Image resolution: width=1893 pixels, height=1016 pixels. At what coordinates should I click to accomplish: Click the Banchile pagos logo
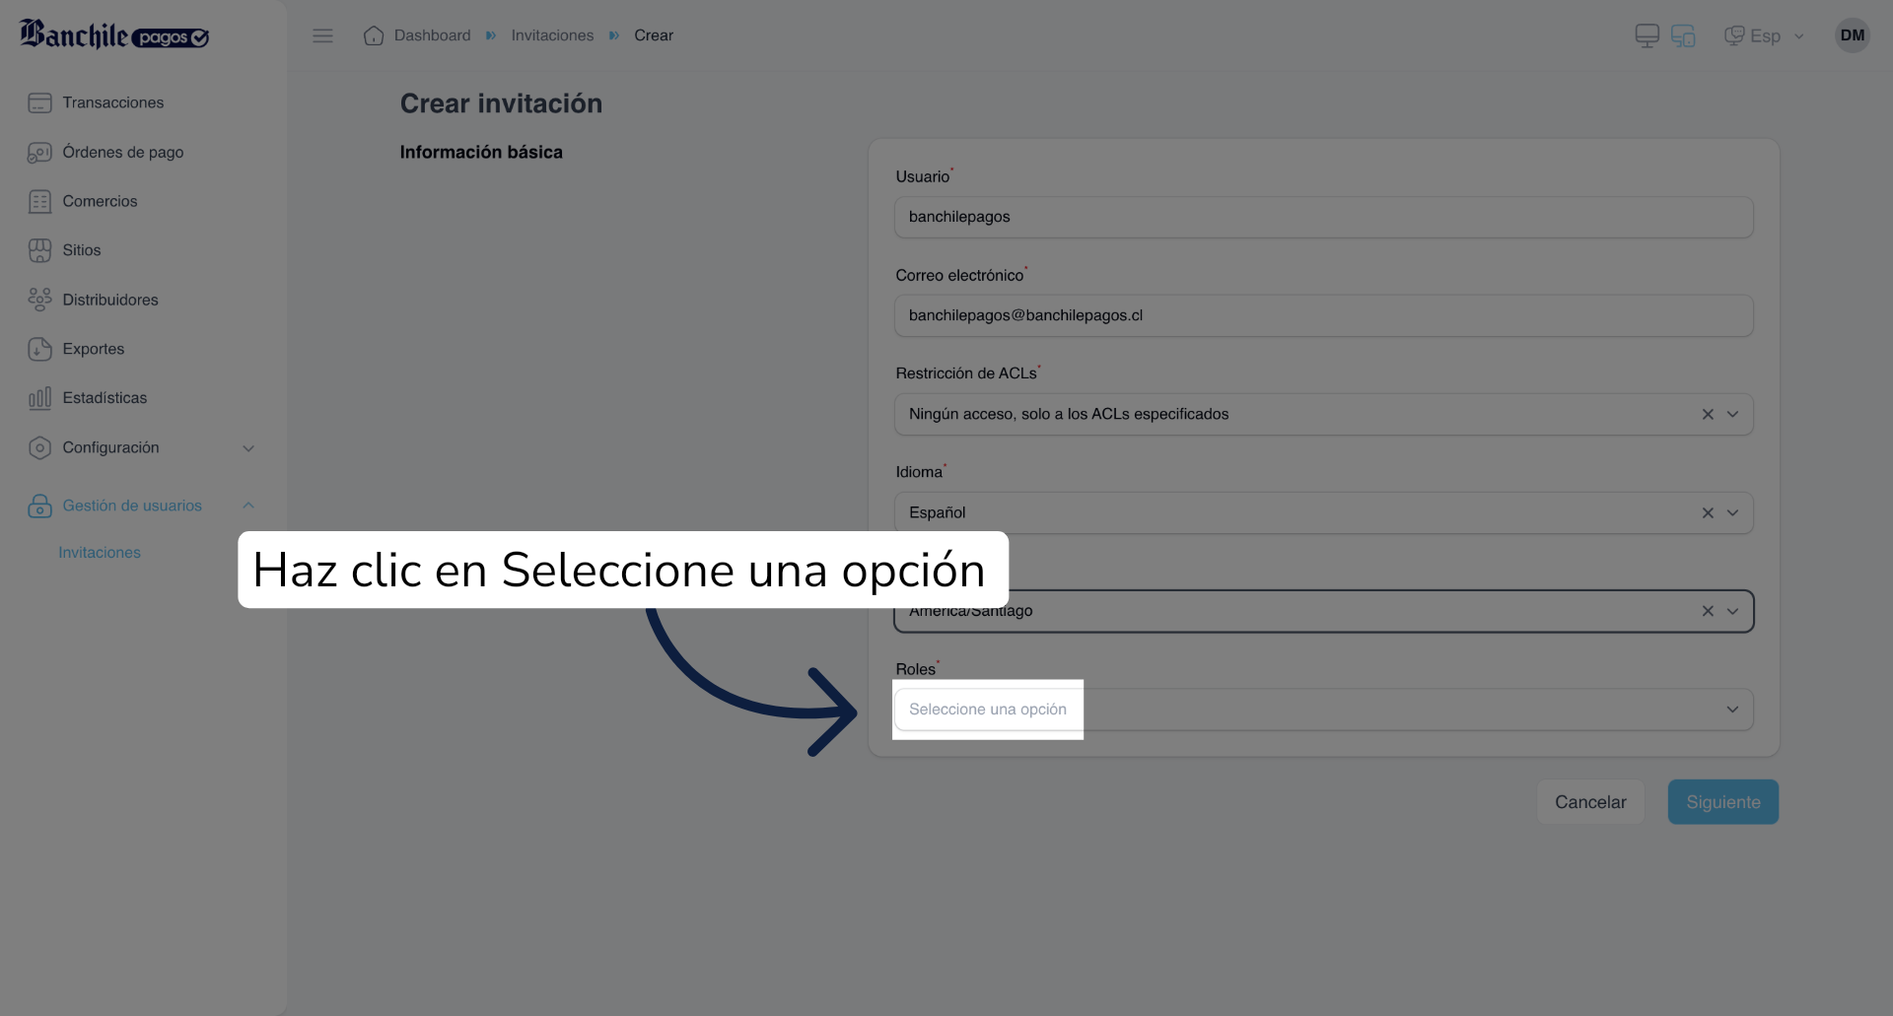tap(114, 35)
